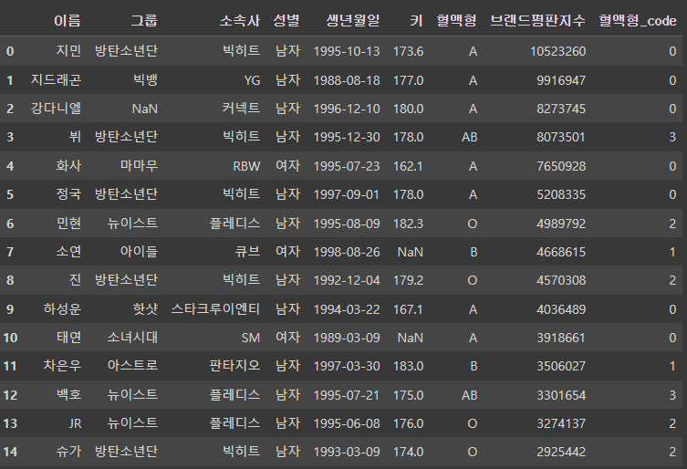Click brand value 9916947
The image size is (687, 469).
(x=561, y=80)
